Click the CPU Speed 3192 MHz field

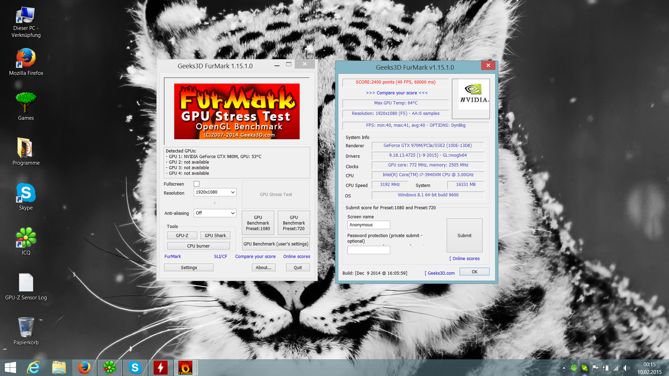pyautogui.click(x=390, y=185)
